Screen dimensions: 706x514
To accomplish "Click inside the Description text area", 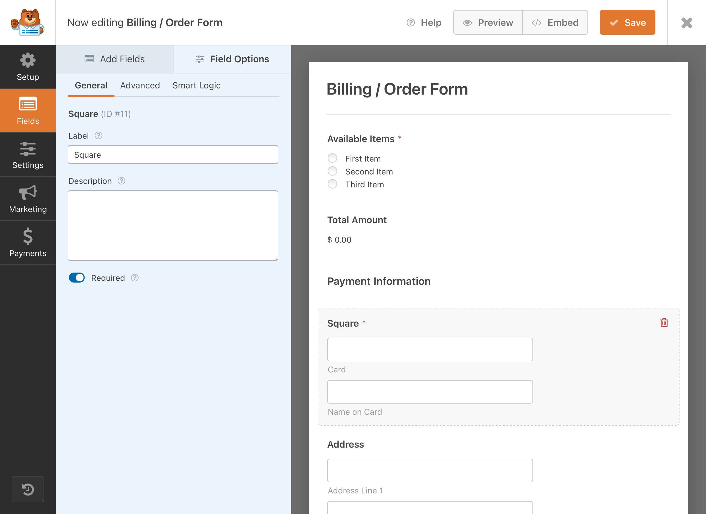I will [x=173, y=225].
